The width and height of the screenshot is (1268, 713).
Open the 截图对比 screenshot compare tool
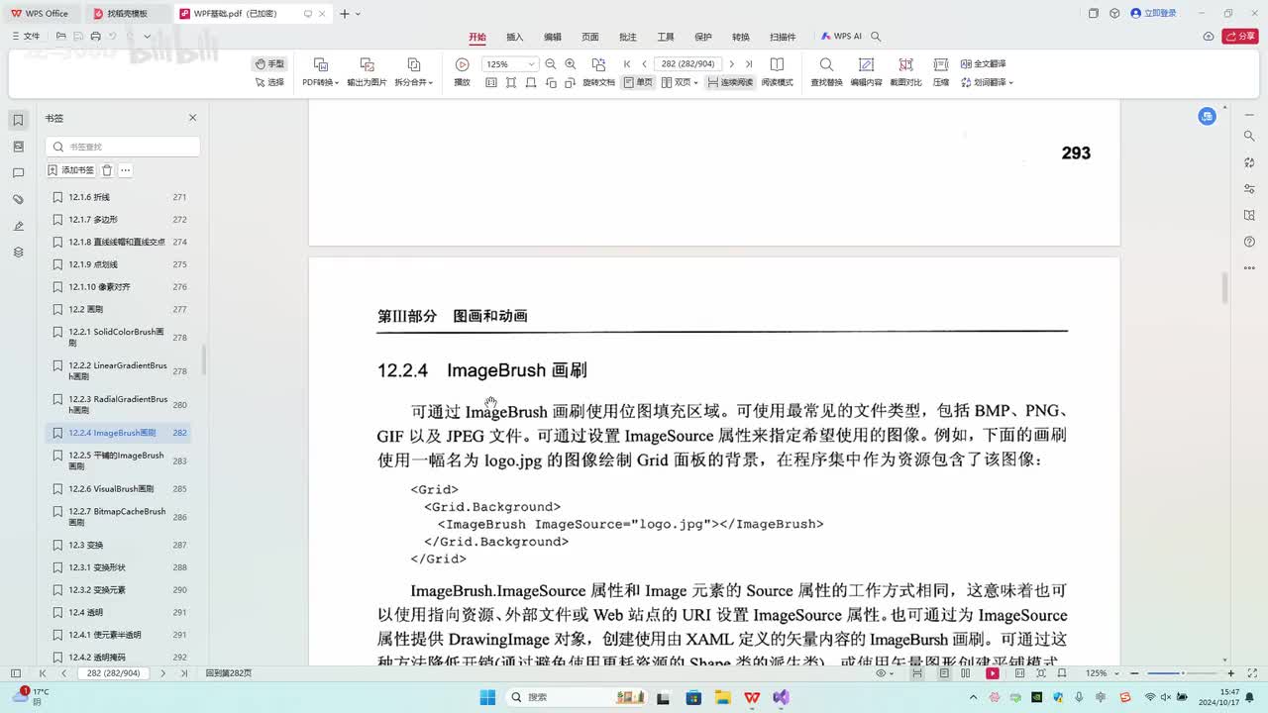pos(905,72)
